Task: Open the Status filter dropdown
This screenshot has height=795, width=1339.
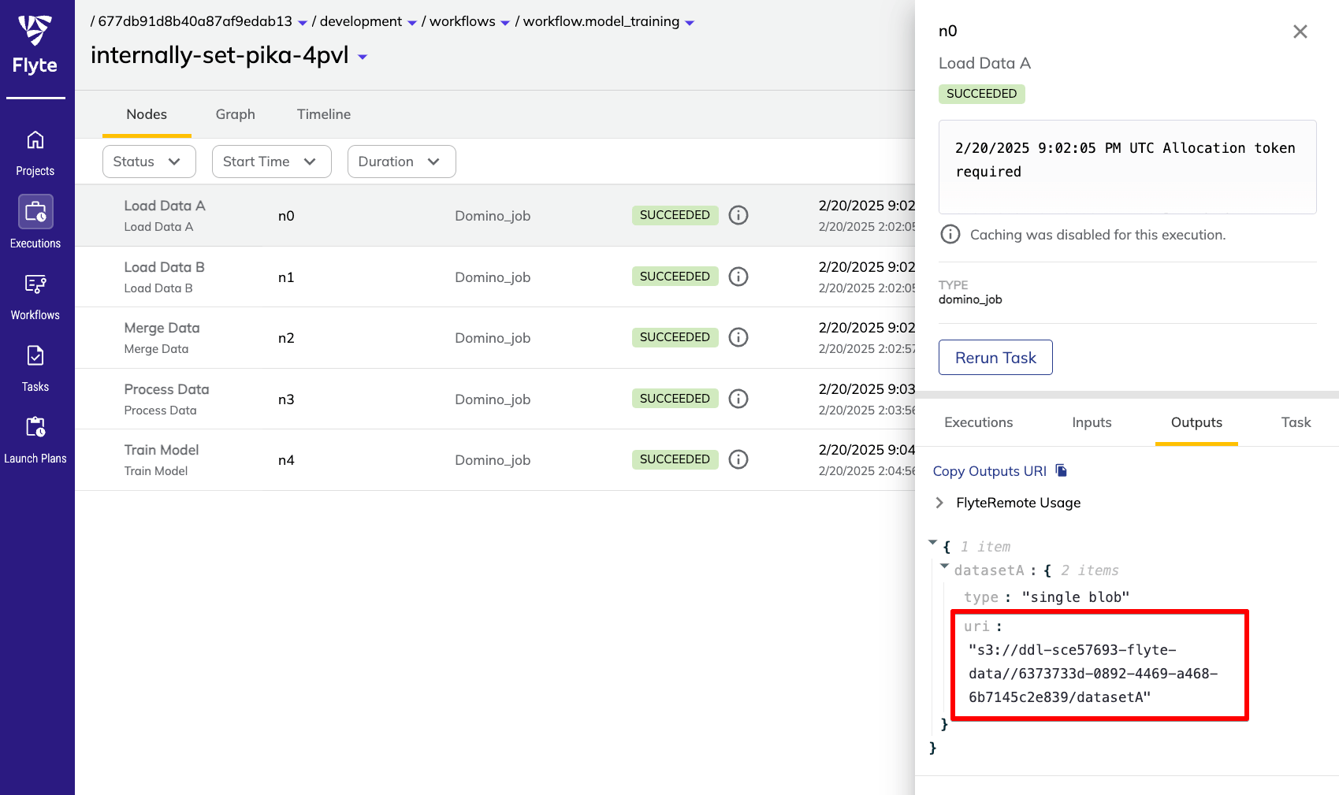Action: click(x=149, y=162)
